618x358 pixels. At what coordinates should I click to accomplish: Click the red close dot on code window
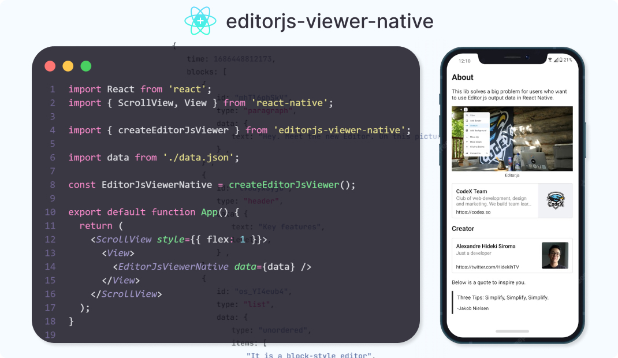tap(50, 66)
